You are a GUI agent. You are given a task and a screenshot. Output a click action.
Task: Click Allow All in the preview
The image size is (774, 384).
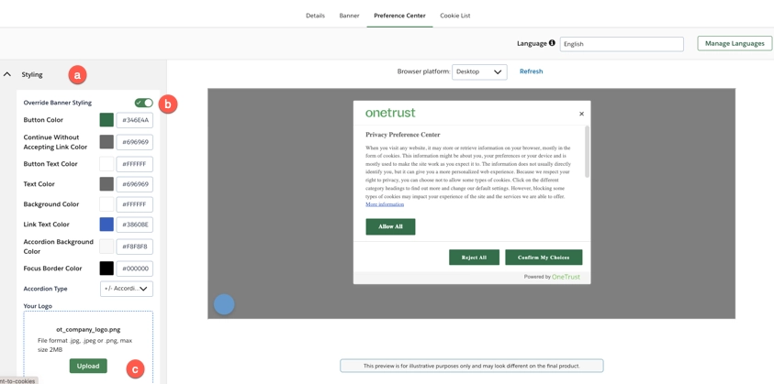(390, 226)
